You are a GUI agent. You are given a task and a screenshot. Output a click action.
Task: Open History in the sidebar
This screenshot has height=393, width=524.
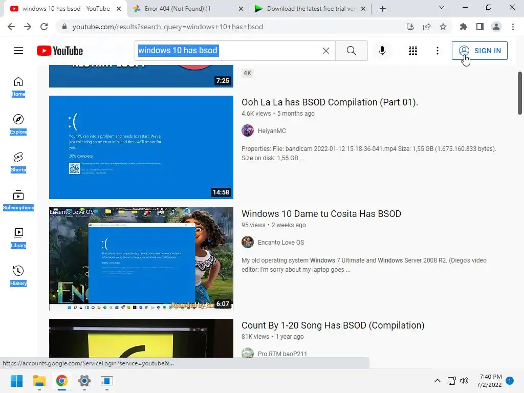pyautogui.click(x=18, y=276)
